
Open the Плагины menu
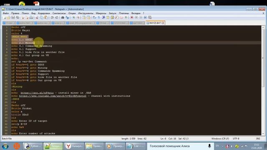(x=124, y=13)
